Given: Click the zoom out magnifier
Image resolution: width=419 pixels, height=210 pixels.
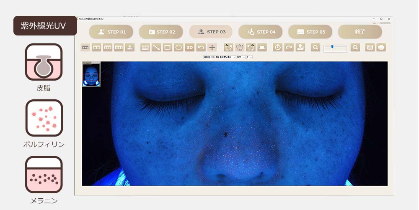Looking at the screenshot, I should pyautogui.click(x=316, y=48).
